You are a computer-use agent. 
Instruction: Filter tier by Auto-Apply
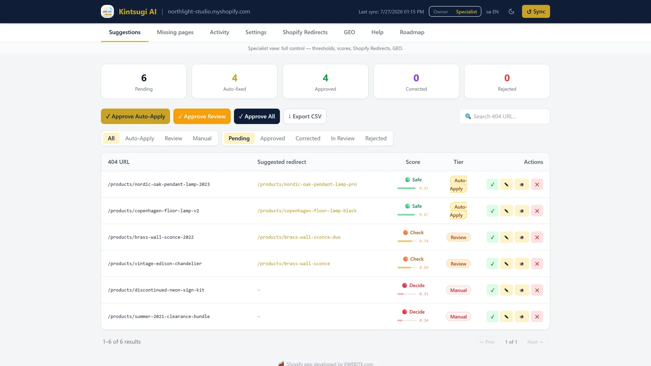point(140,138)
